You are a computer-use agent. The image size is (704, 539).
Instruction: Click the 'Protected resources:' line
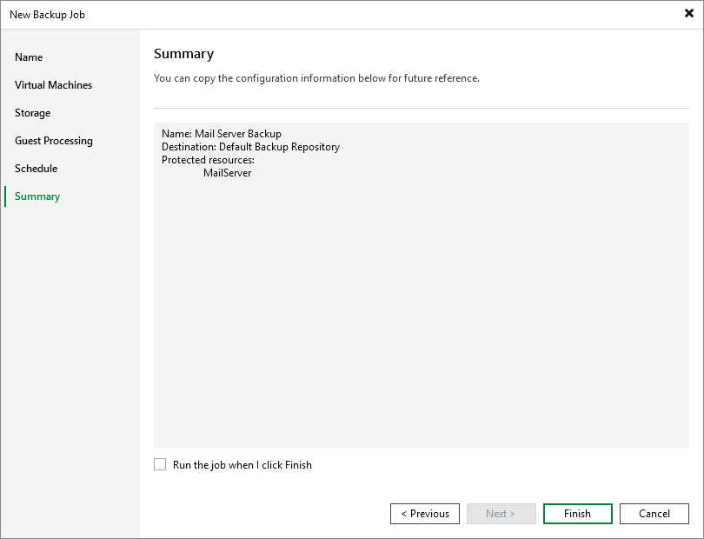[x=208, y=160]
